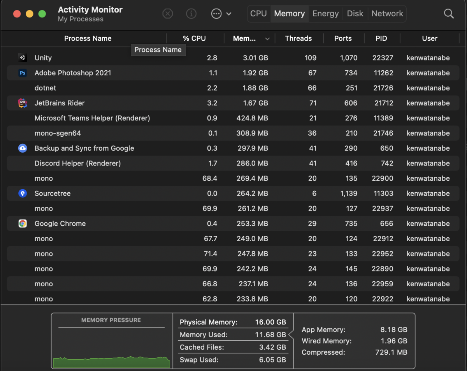Sort by Process Name column header
The image size is (467, 371).
[x=88, y=38]
